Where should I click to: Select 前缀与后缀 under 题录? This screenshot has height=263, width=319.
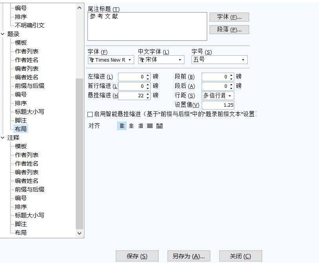point(29,86)
